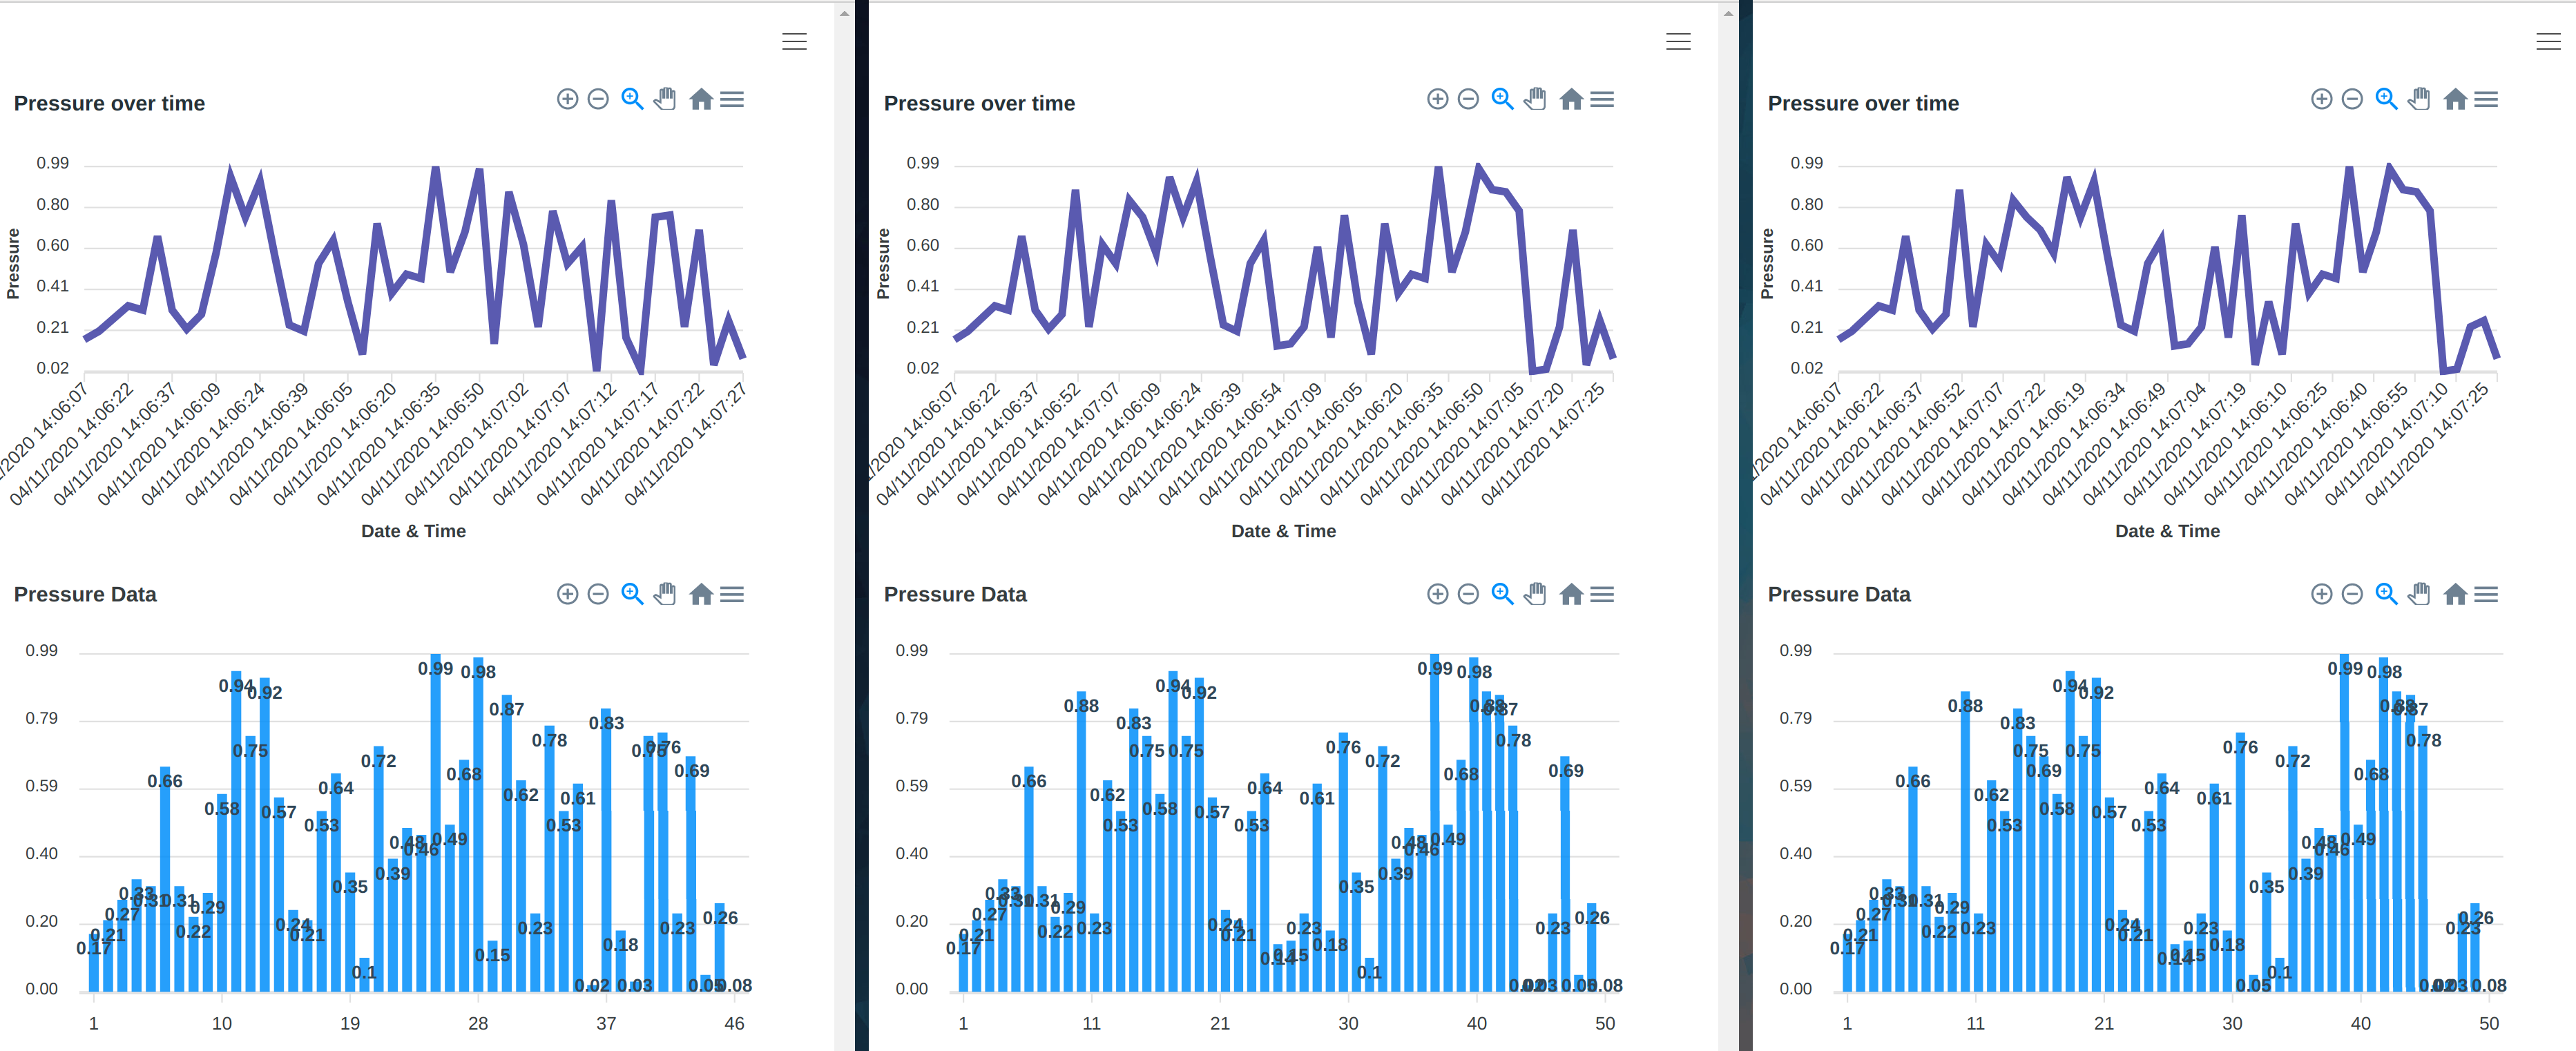
Task: Zoom in on right panel's Pressure Data chart
Action: click(x=2322, y=594)
